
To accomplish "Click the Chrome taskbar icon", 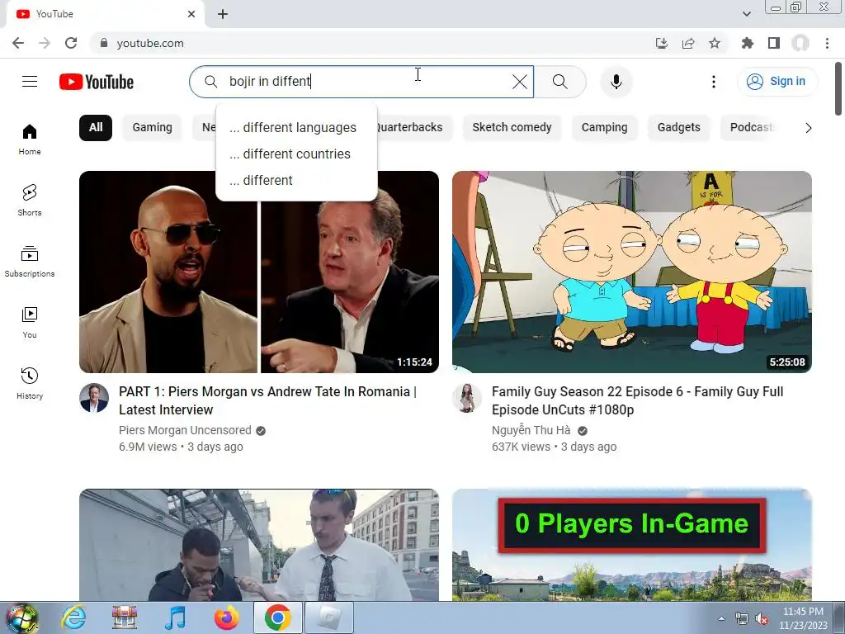I will pos(277,617).
